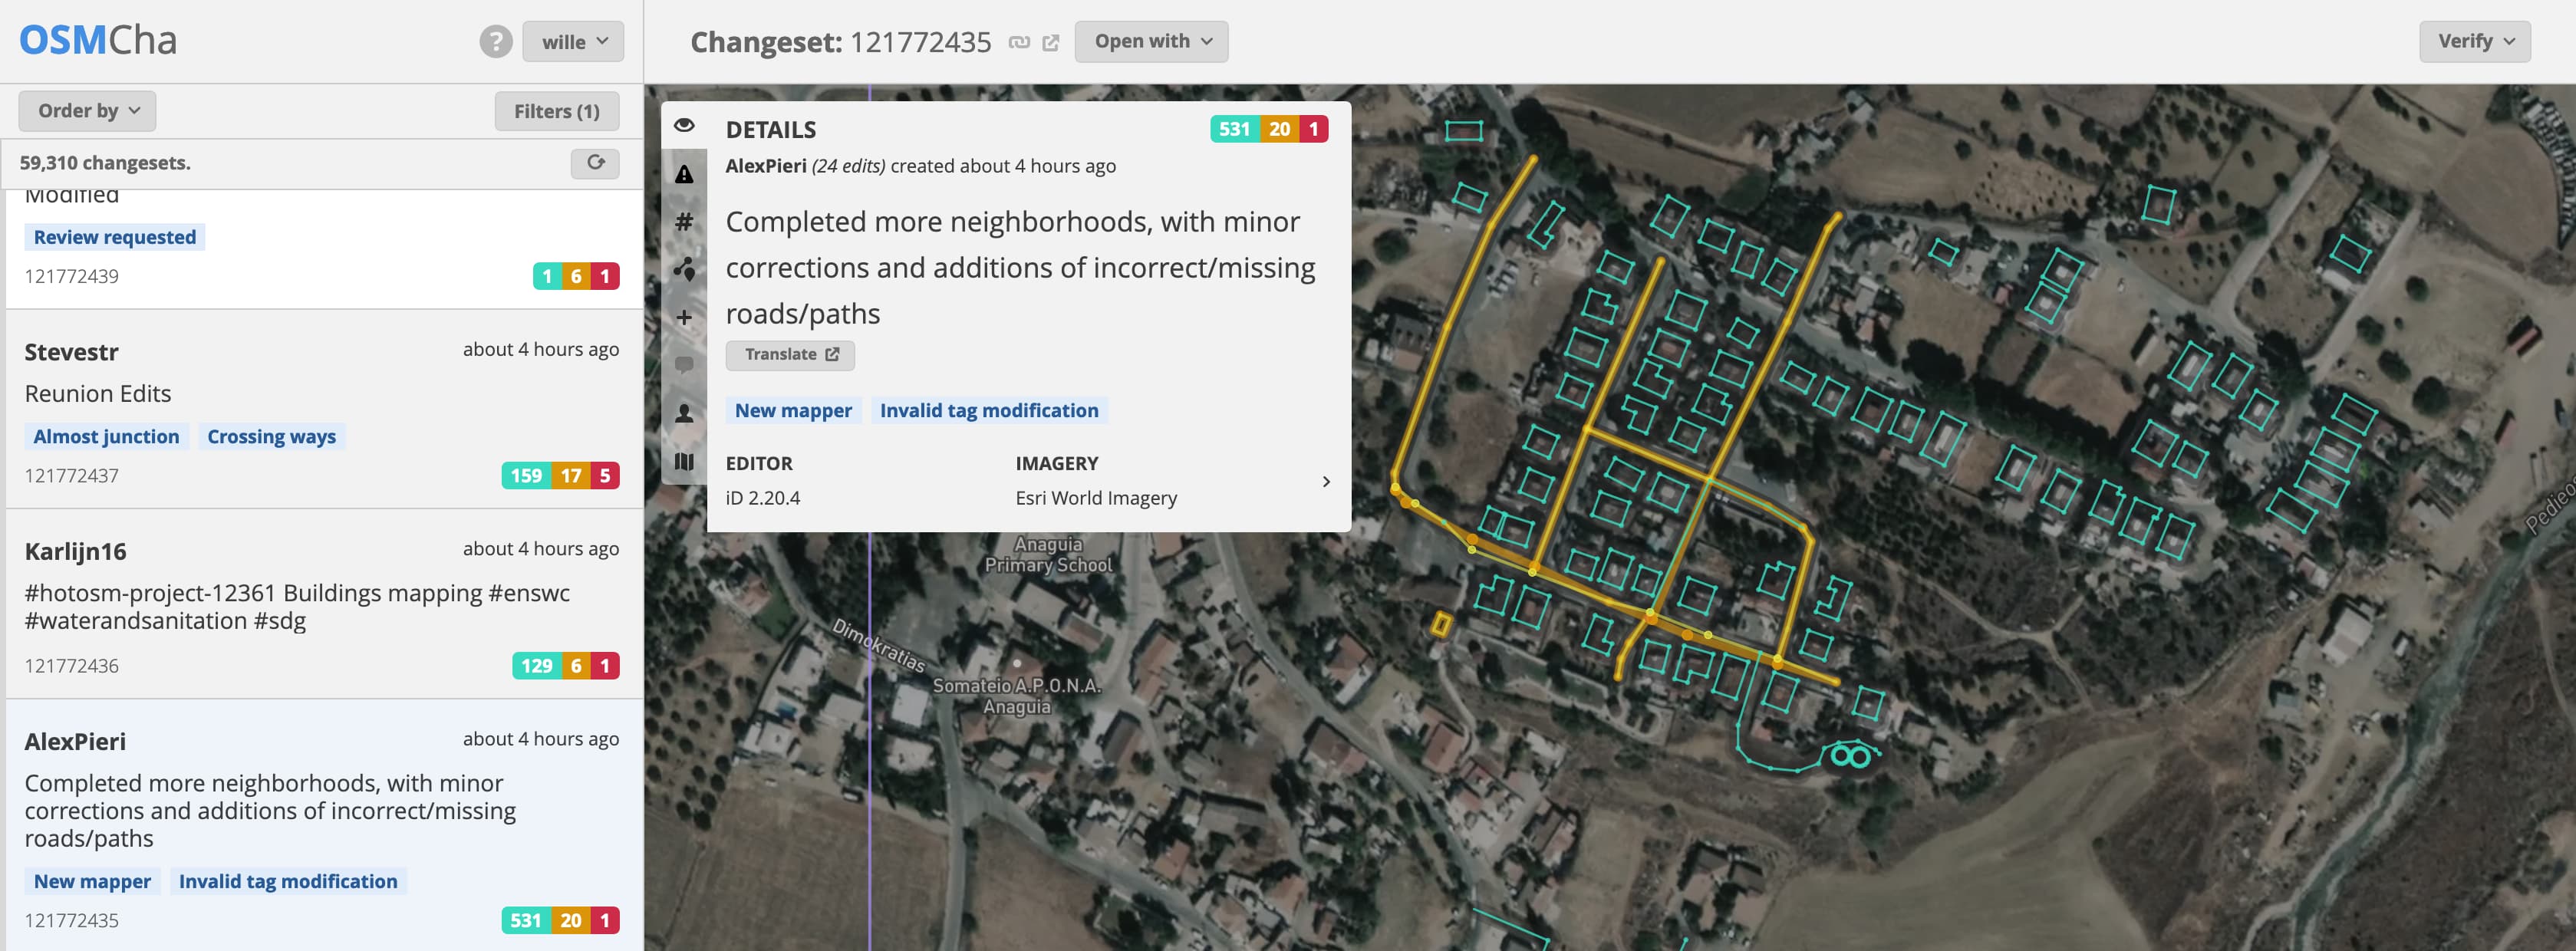This screenshot has width=2576, height=951.
Task: Click the Filters (1) button
Action: tap(556, 111)
